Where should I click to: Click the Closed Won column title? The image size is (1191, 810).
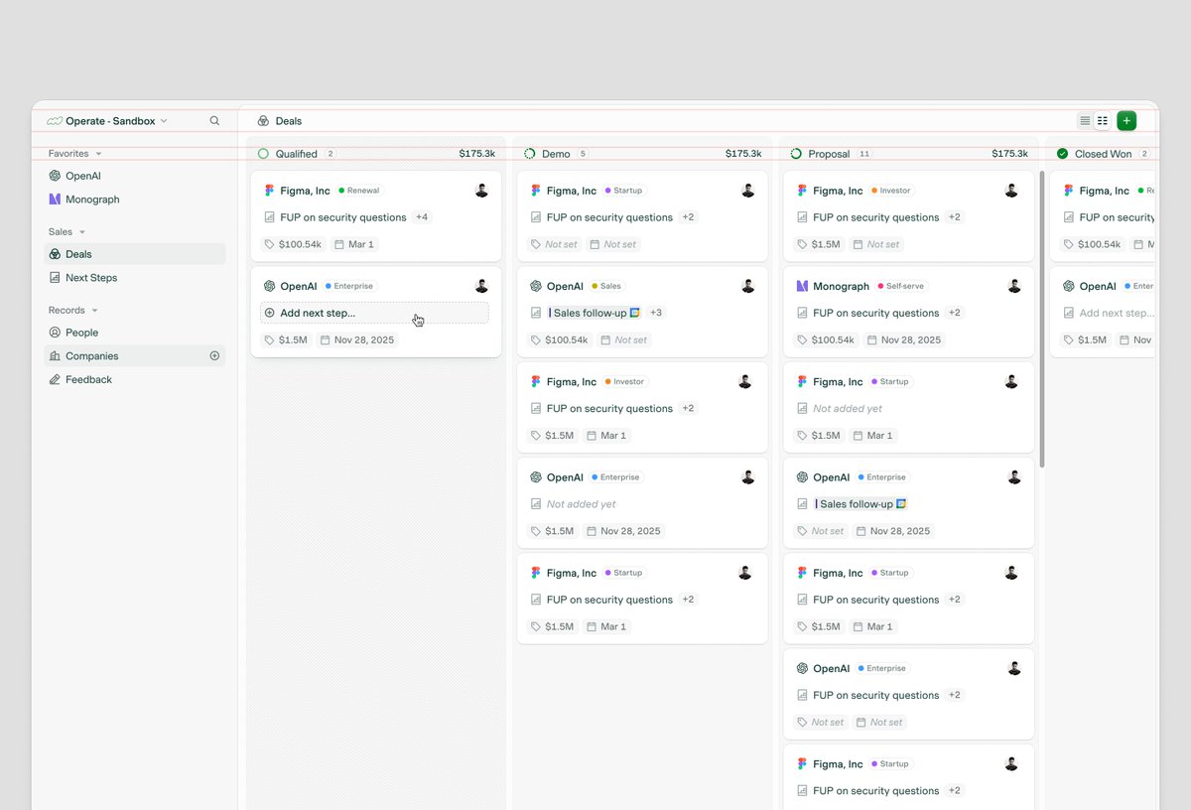[x=1103, y=154]
